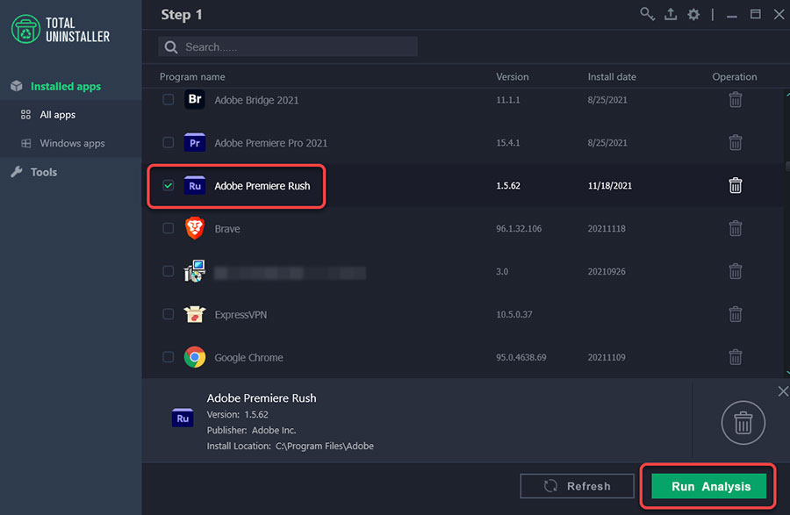This screenshot has width=790, height=515.
Task: Click the program list scrollbar thumb
Action: point(787,166)
